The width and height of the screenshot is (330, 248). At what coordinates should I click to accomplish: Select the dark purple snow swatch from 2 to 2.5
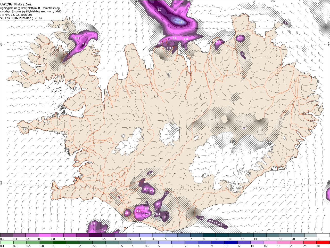95,235
